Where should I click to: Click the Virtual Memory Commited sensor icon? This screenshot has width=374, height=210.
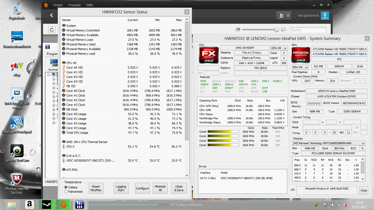pyautogui.click(x=64, y=30)
